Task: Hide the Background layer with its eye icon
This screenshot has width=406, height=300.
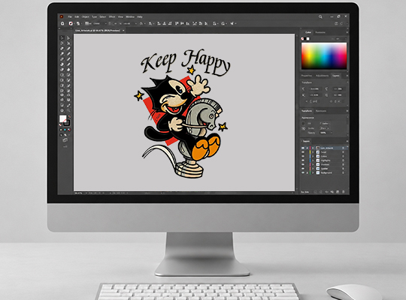Action: coord(303,172)
